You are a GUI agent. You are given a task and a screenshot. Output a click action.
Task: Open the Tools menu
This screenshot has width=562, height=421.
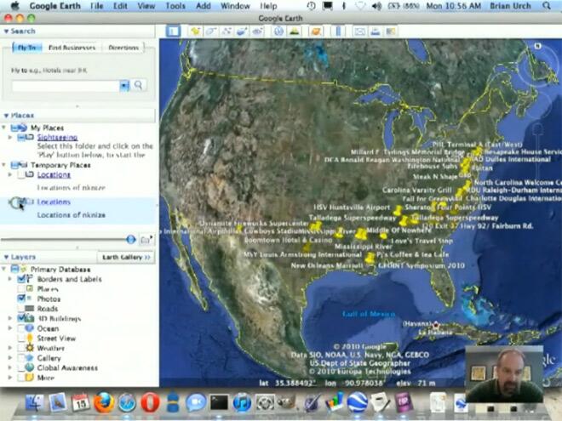click(175, 6)
